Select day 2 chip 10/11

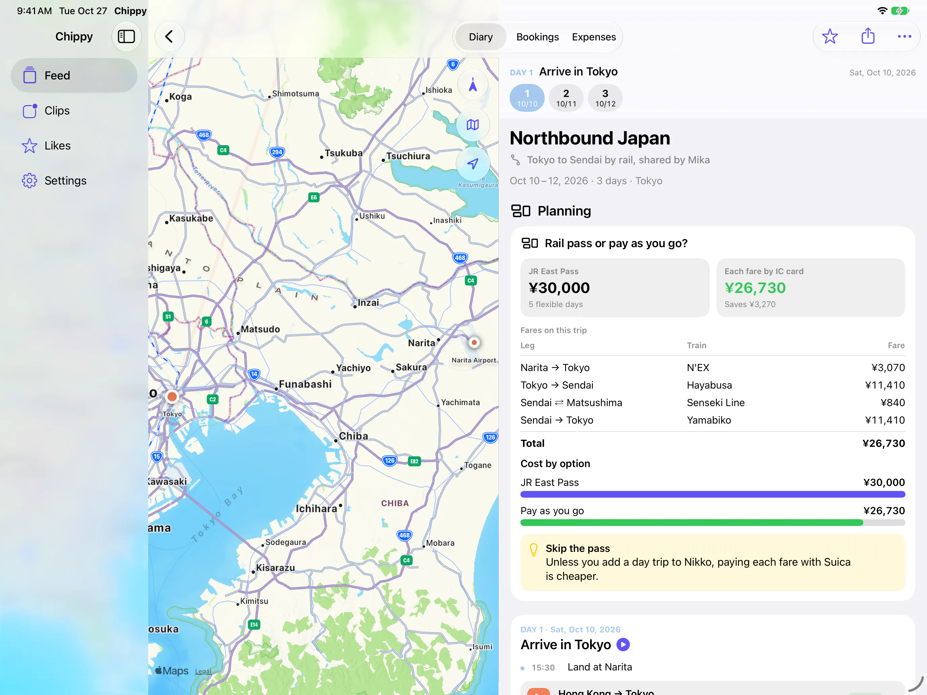566,98
